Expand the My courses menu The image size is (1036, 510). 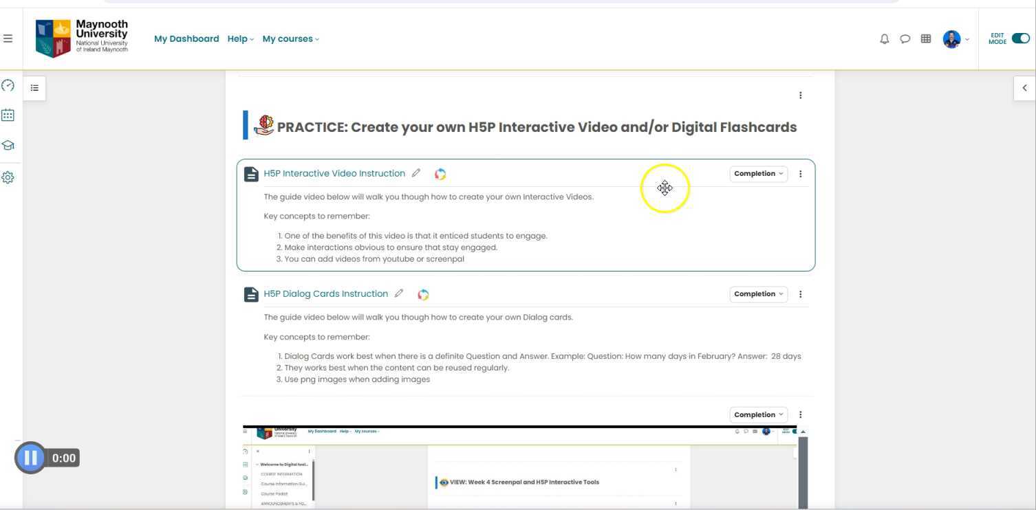coord(291,39)
